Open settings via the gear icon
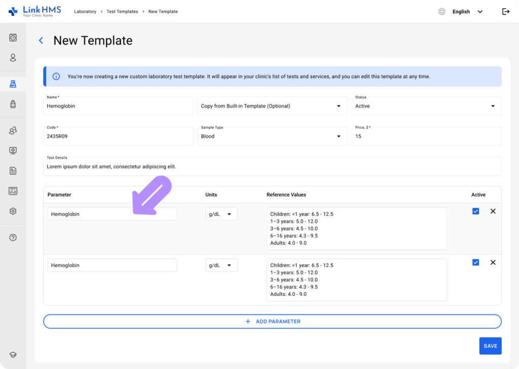Screen dimensions: 519x369 coord(13,211)
